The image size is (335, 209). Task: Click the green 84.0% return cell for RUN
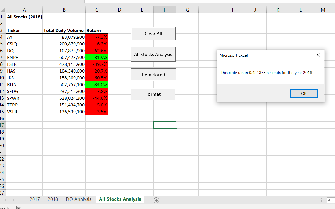tap(97, 84)
